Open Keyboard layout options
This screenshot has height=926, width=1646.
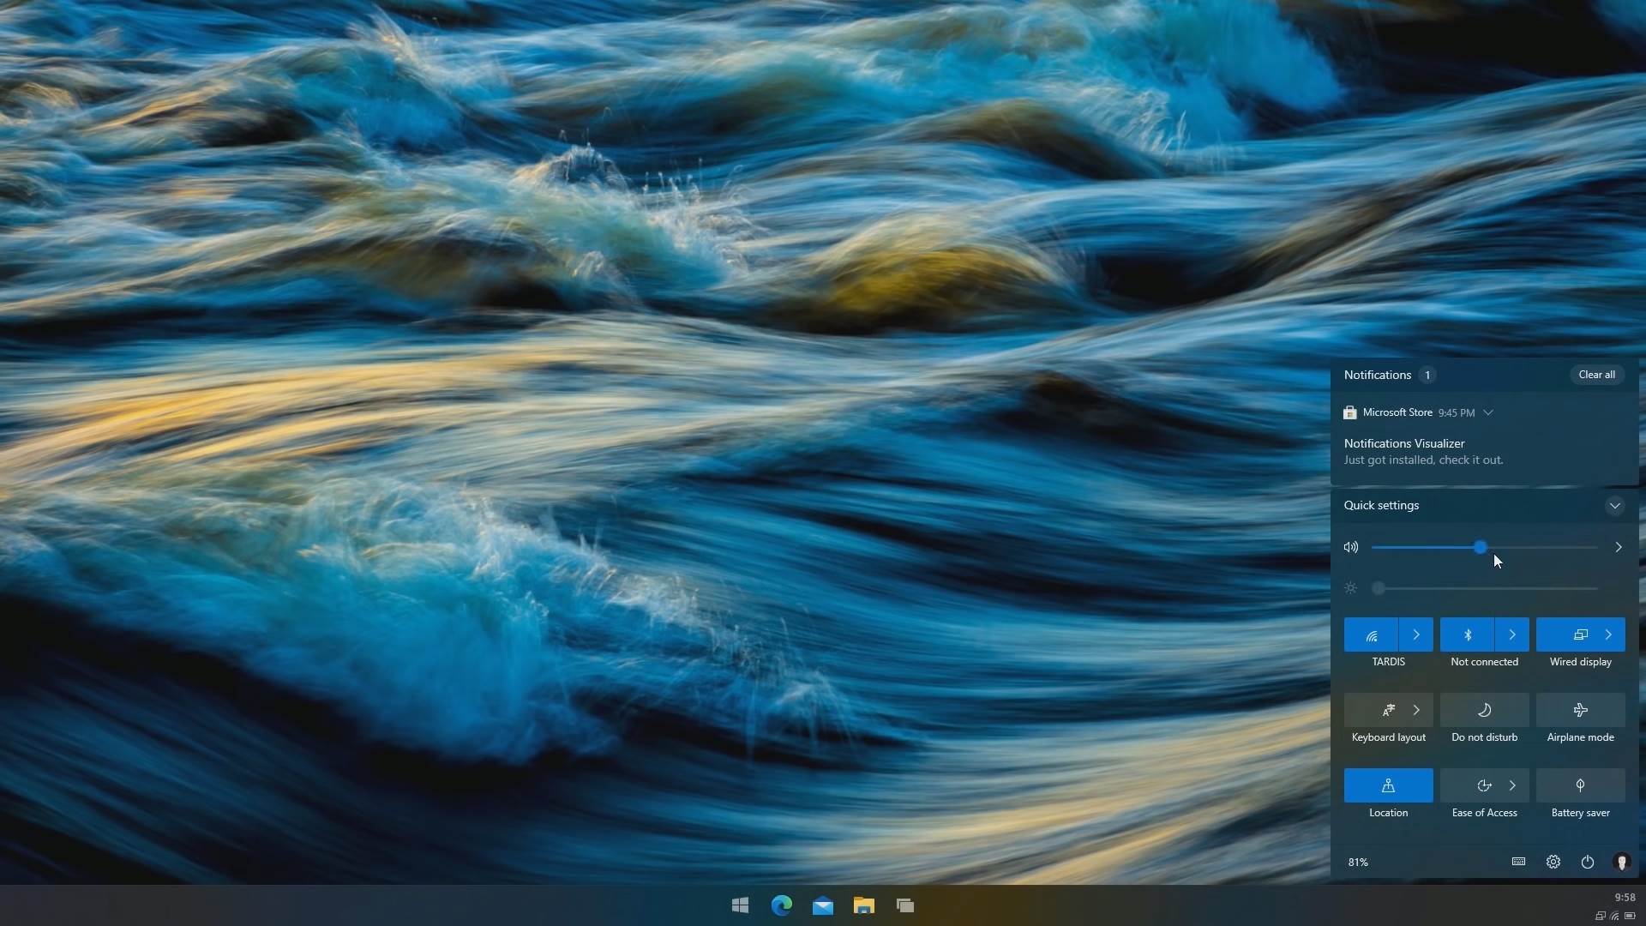click(1415, 711)
